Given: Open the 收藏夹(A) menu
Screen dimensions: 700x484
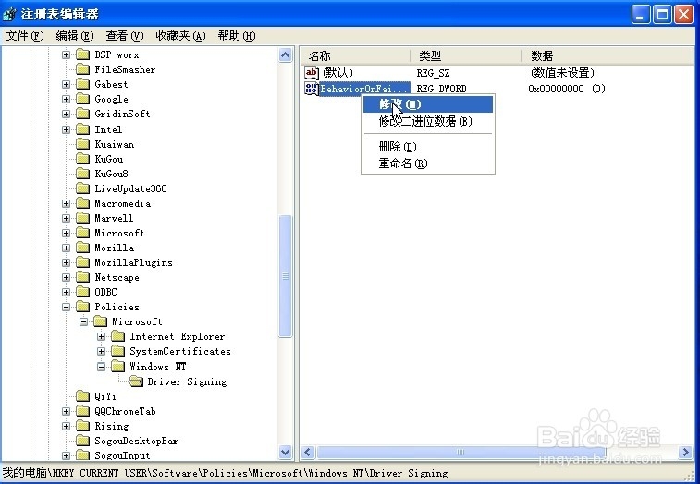Looking at the screenshot, I should coord(180,36).
